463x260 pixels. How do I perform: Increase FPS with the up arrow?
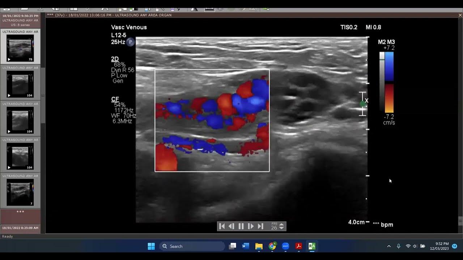[281, 224]
